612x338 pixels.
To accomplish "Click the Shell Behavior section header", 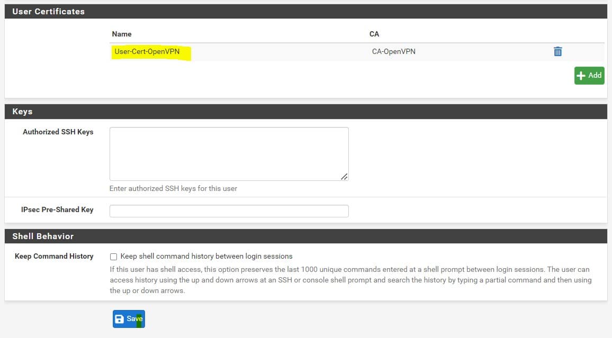I will coord(306,236).
